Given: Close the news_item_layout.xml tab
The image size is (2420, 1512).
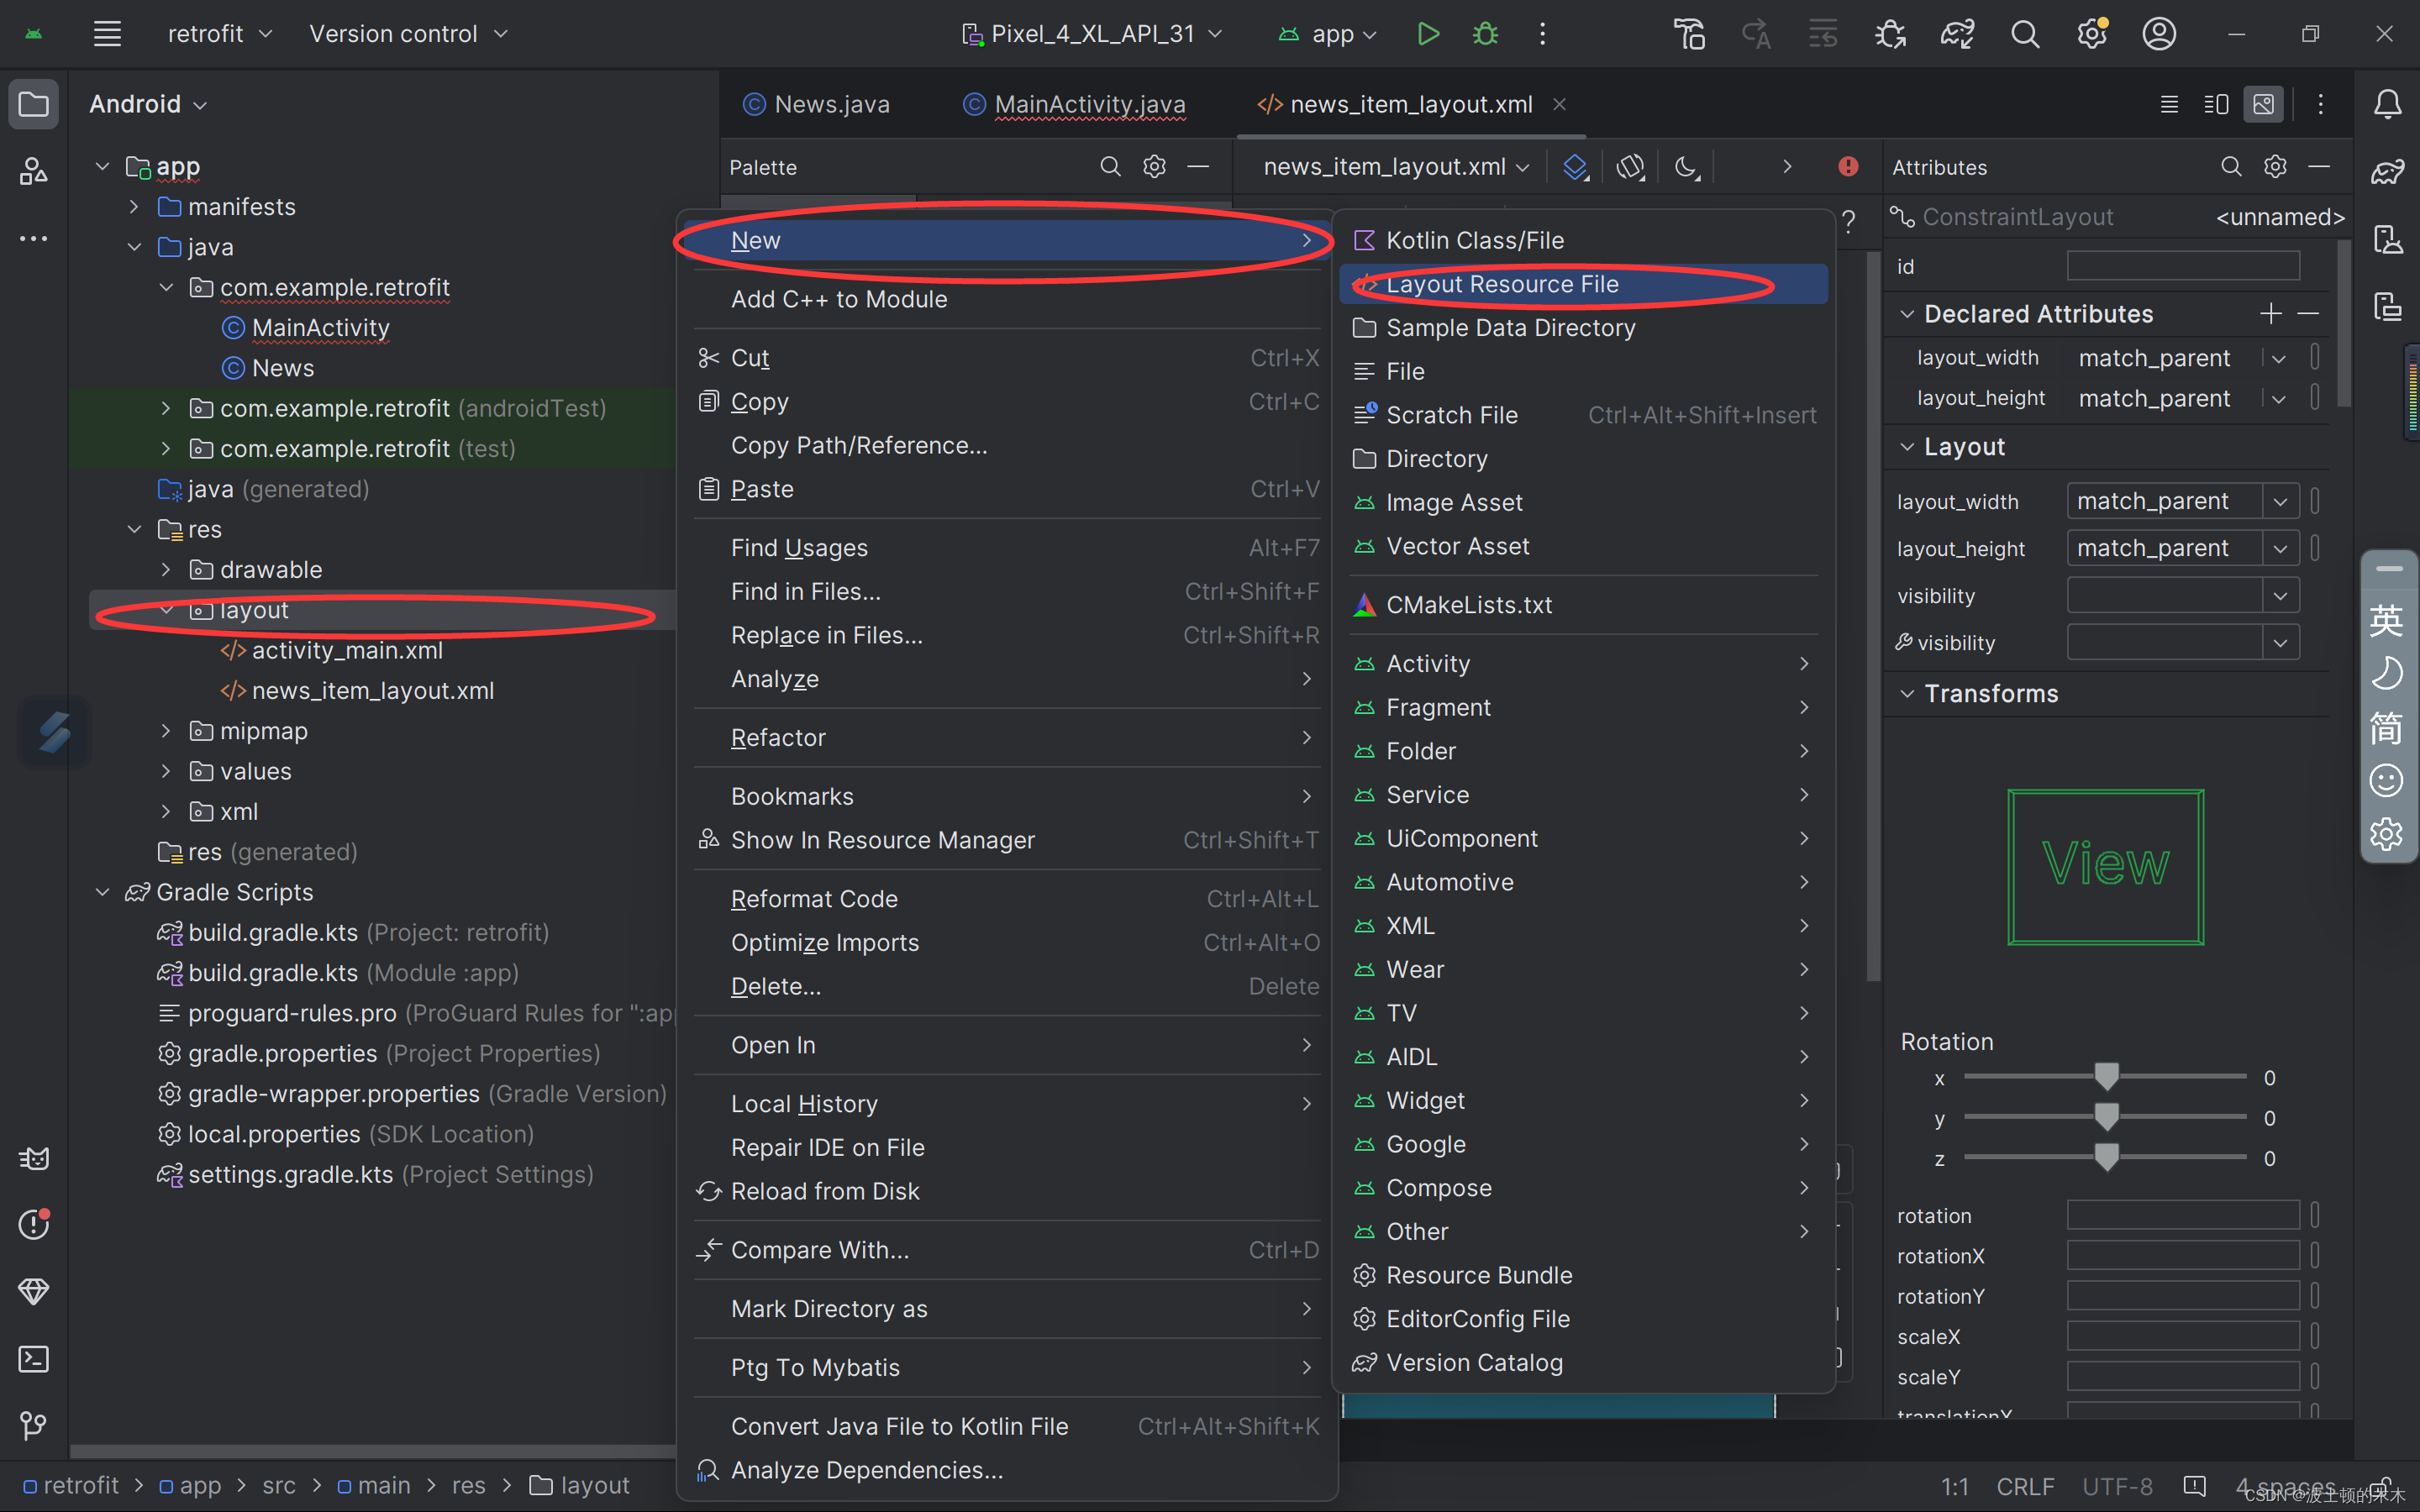Looking at the screenshot, I should click(1559, 104).
